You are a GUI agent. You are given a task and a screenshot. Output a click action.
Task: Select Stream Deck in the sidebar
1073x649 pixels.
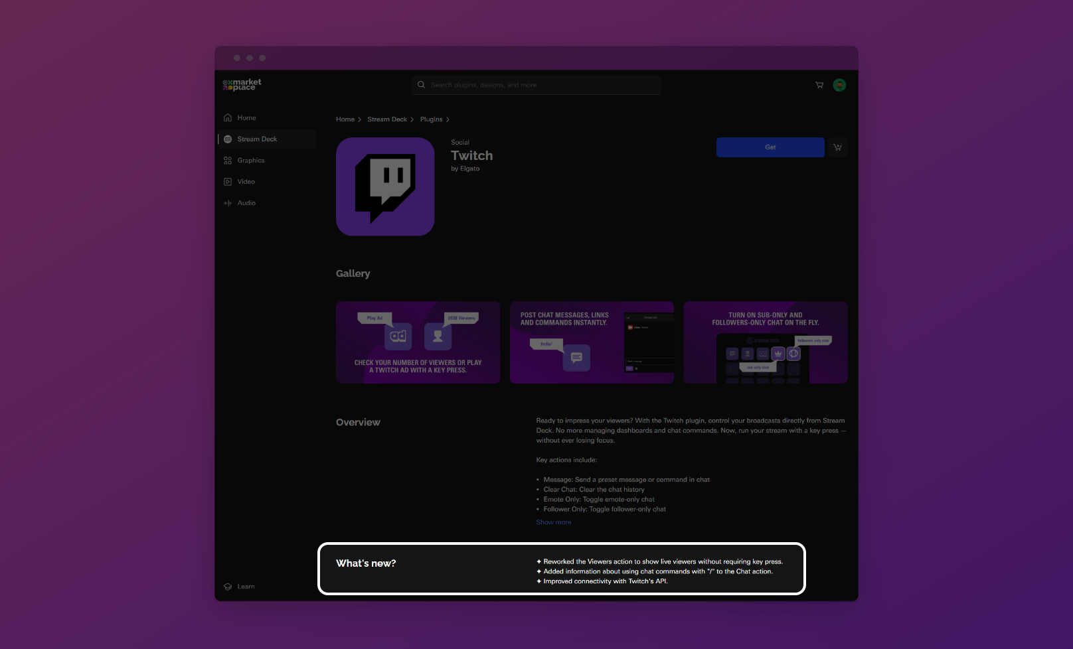click(257, 139)
